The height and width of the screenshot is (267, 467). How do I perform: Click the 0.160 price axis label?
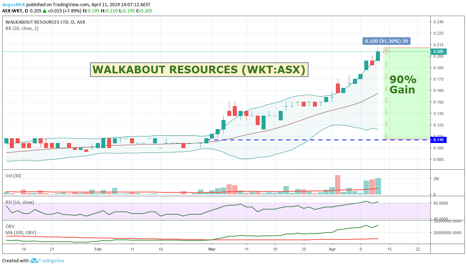(x=438, y=90)
